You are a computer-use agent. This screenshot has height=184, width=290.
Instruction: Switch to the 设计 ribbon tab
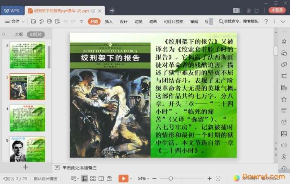pos(123,22)
